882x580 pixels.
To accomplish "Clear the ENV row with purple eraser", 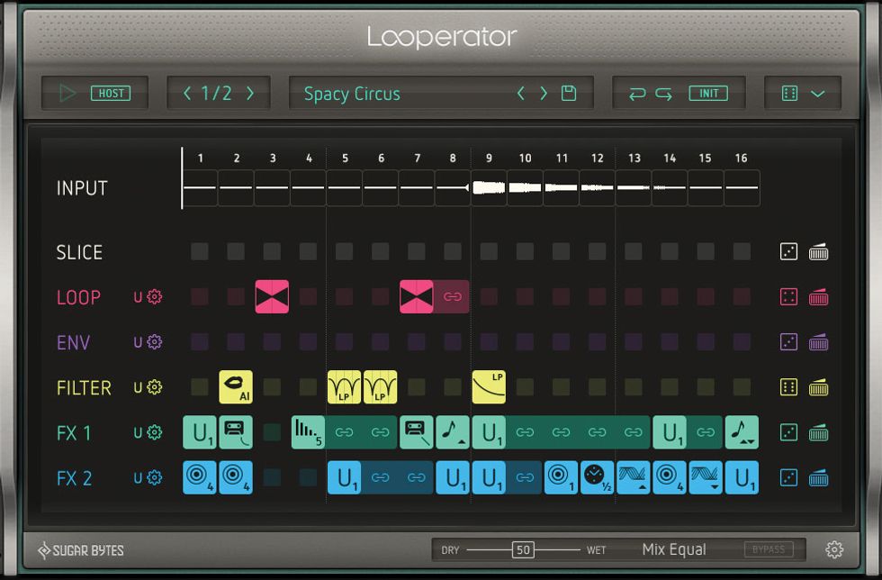I will click(x=818, y=342).
